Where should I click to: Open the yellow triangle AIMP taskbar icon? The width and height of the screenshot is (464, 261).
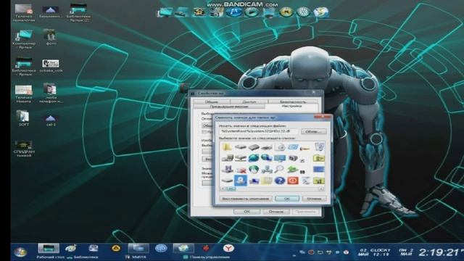click(x=116, y=248)
